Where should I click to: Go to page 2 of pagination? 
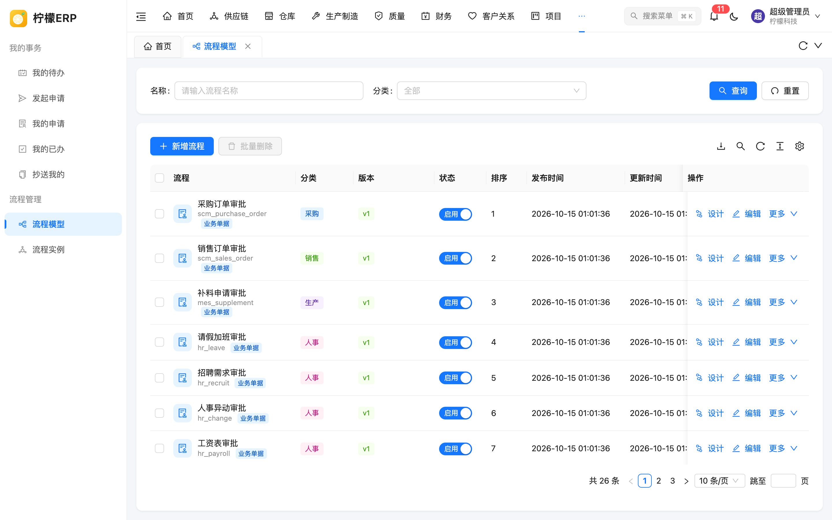point(659,481)
